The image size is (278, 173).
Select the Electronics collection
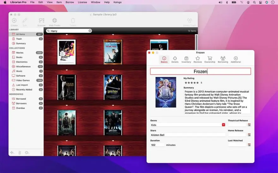click(26, 62)
